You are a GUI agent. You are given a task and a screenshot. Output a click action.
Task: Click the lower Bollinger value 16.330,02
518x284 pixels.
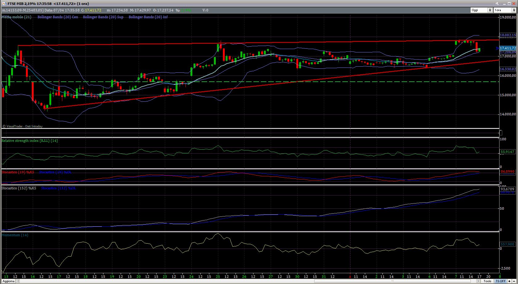click(508, 69)
